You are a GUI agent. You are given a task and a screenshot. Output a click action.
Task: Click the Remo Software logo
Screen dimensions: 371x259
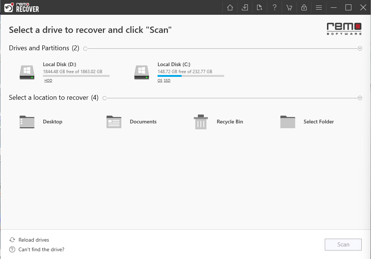[x=344, y=29]
